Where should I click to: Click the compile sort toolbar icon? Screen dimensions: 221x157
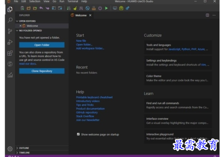[69, 8]
